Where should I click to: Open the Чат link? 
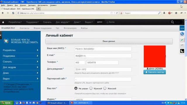pyautogui.click(x=57, y=28)
